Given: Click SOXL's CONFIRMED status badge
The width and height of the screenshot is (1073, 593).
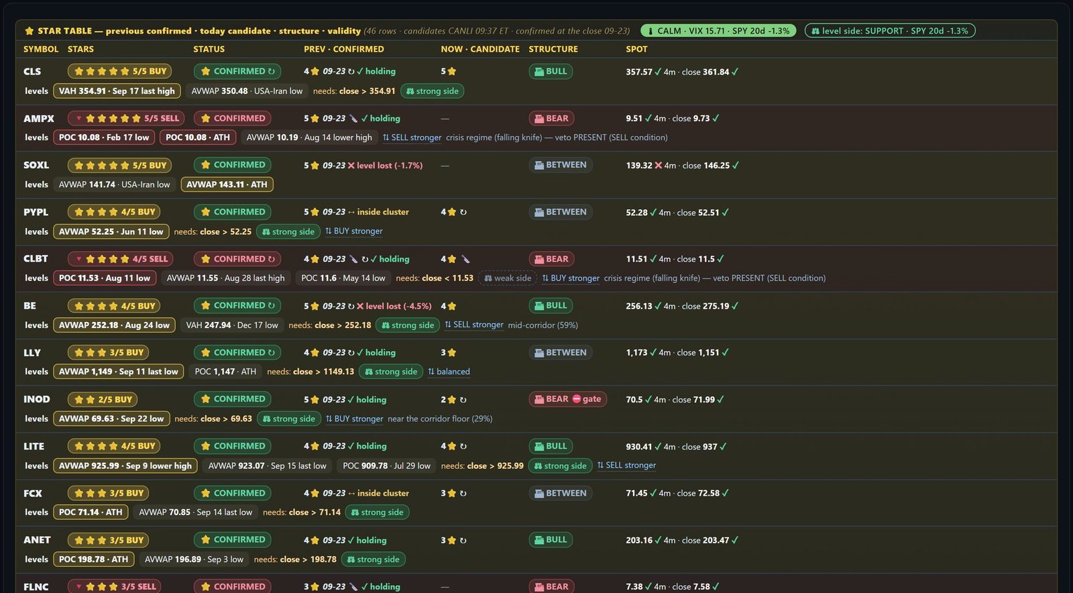Looking at the screenshot, I should [x=233, y=165].
